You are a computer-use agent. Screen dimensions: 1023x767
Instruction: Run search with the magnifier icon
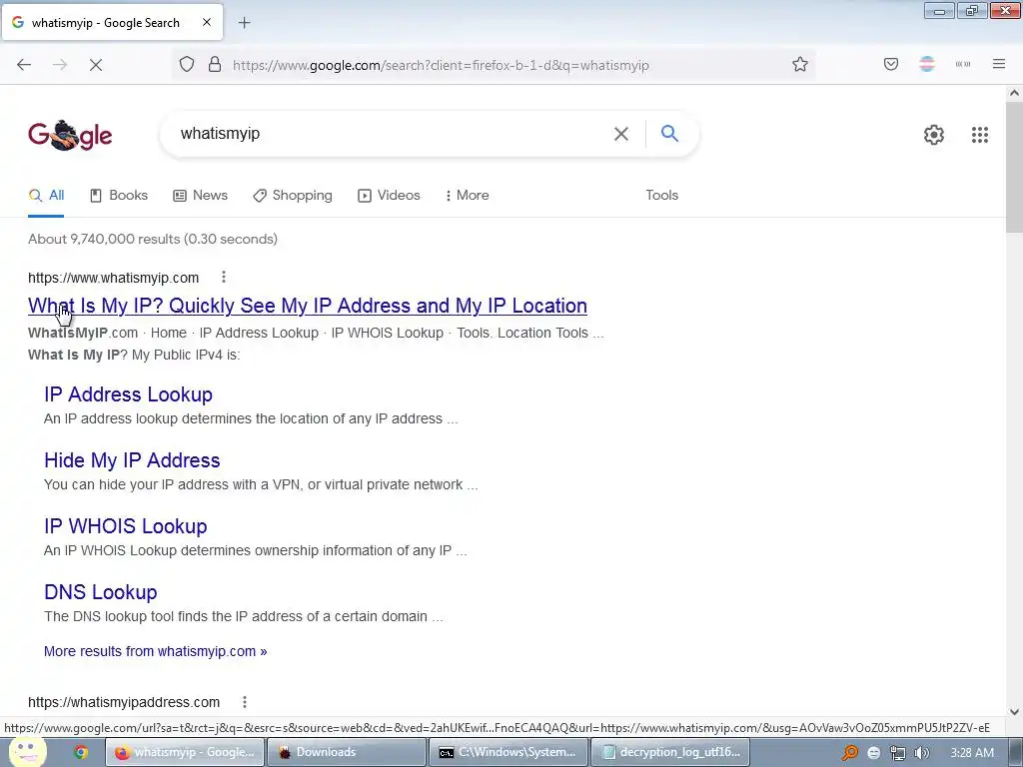669,134
